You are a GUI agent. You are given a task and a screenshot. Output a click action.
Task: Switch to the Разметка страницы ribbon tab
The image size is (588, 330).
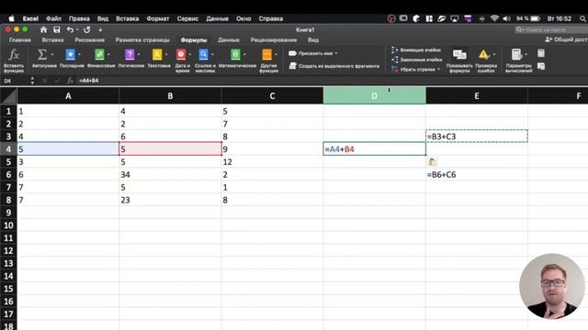tap(142, 40)
